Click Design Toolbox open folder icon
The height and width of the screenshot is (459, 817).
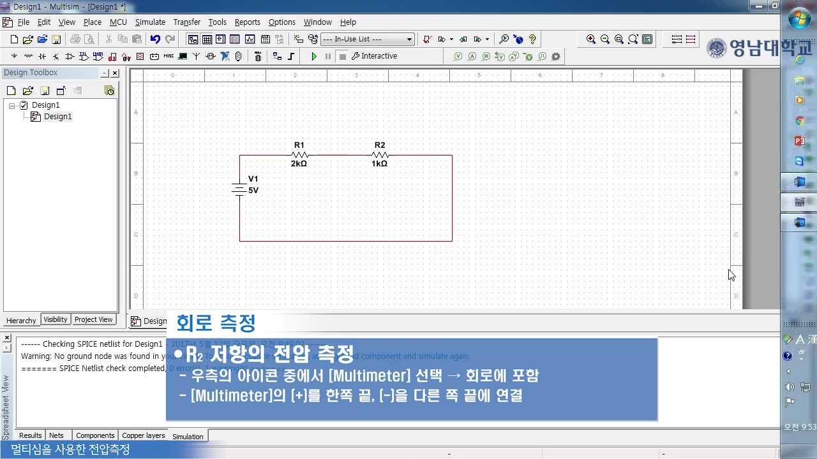[x=28, y=91]
